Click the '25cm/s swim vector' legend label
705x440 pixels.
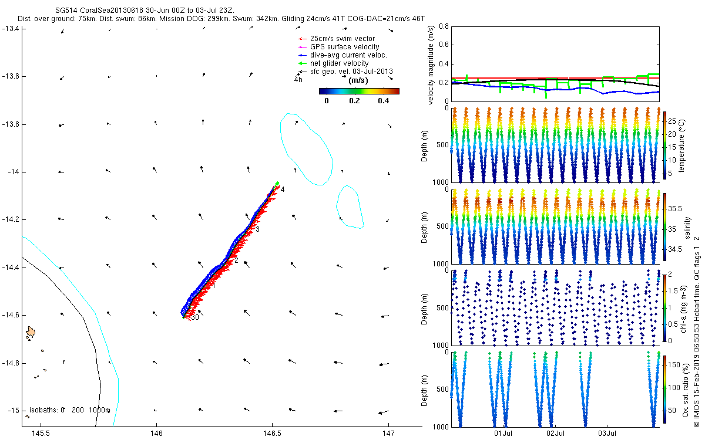343,39
